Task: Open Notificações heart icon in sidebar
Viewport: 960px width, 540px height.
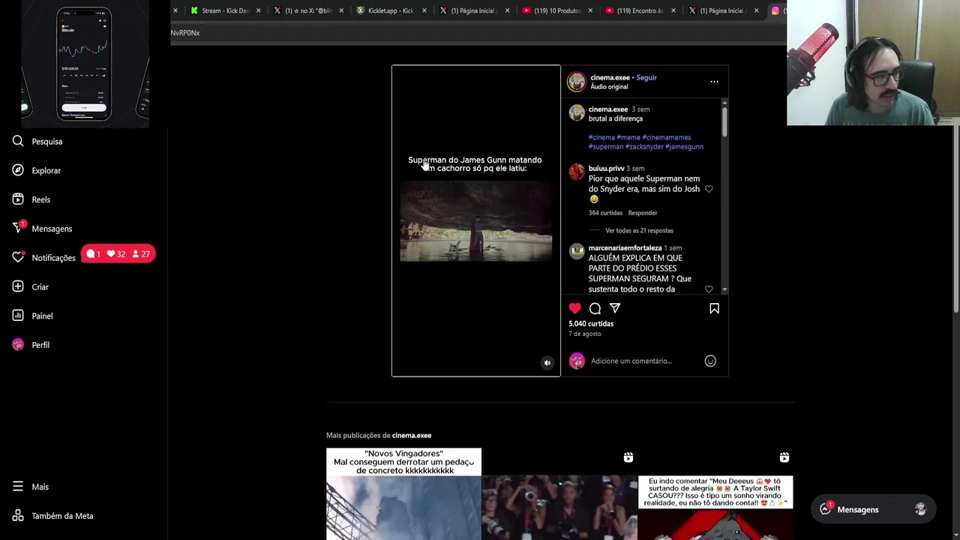Action: pos(18,257)
